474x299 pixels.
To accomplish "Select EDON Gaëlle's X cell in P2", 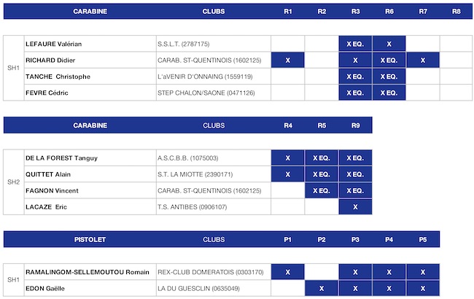I will [x=322, y=288].
